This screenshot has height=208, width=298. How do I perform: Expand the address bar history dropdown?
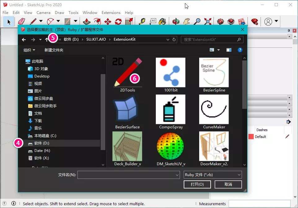pyautogui.click(x=168, y=40)
